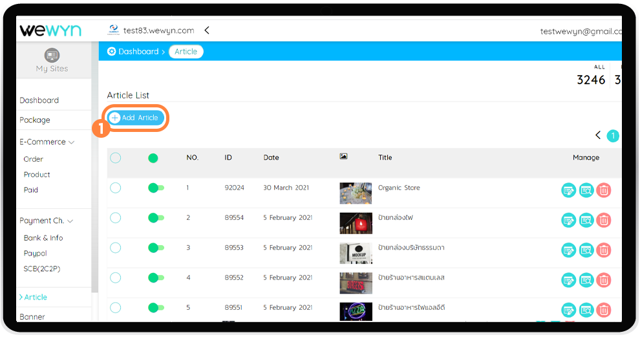Open MOCKUP thumbnail of article 89553

(356, 254)
